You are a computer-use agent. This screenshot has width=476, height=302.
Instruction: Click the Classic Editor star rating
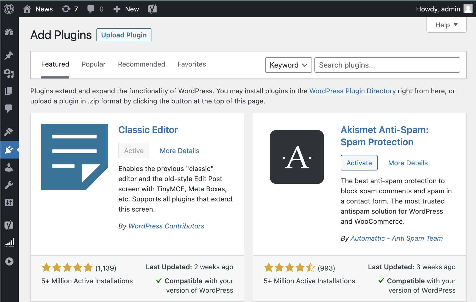click(67, 267)
